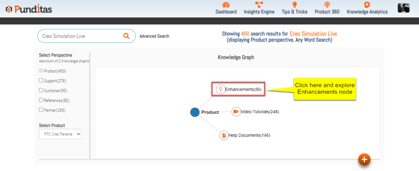419x171 pixels.
Task: Click the Enhancements lightbulb node icon
Action: 221,89
